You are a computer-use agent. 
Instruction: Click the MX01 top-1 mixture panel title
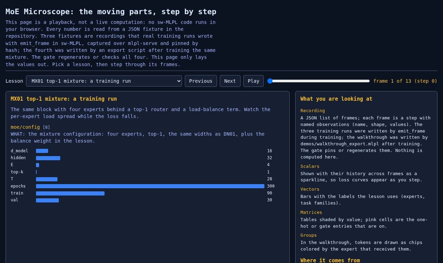[64, 99]
